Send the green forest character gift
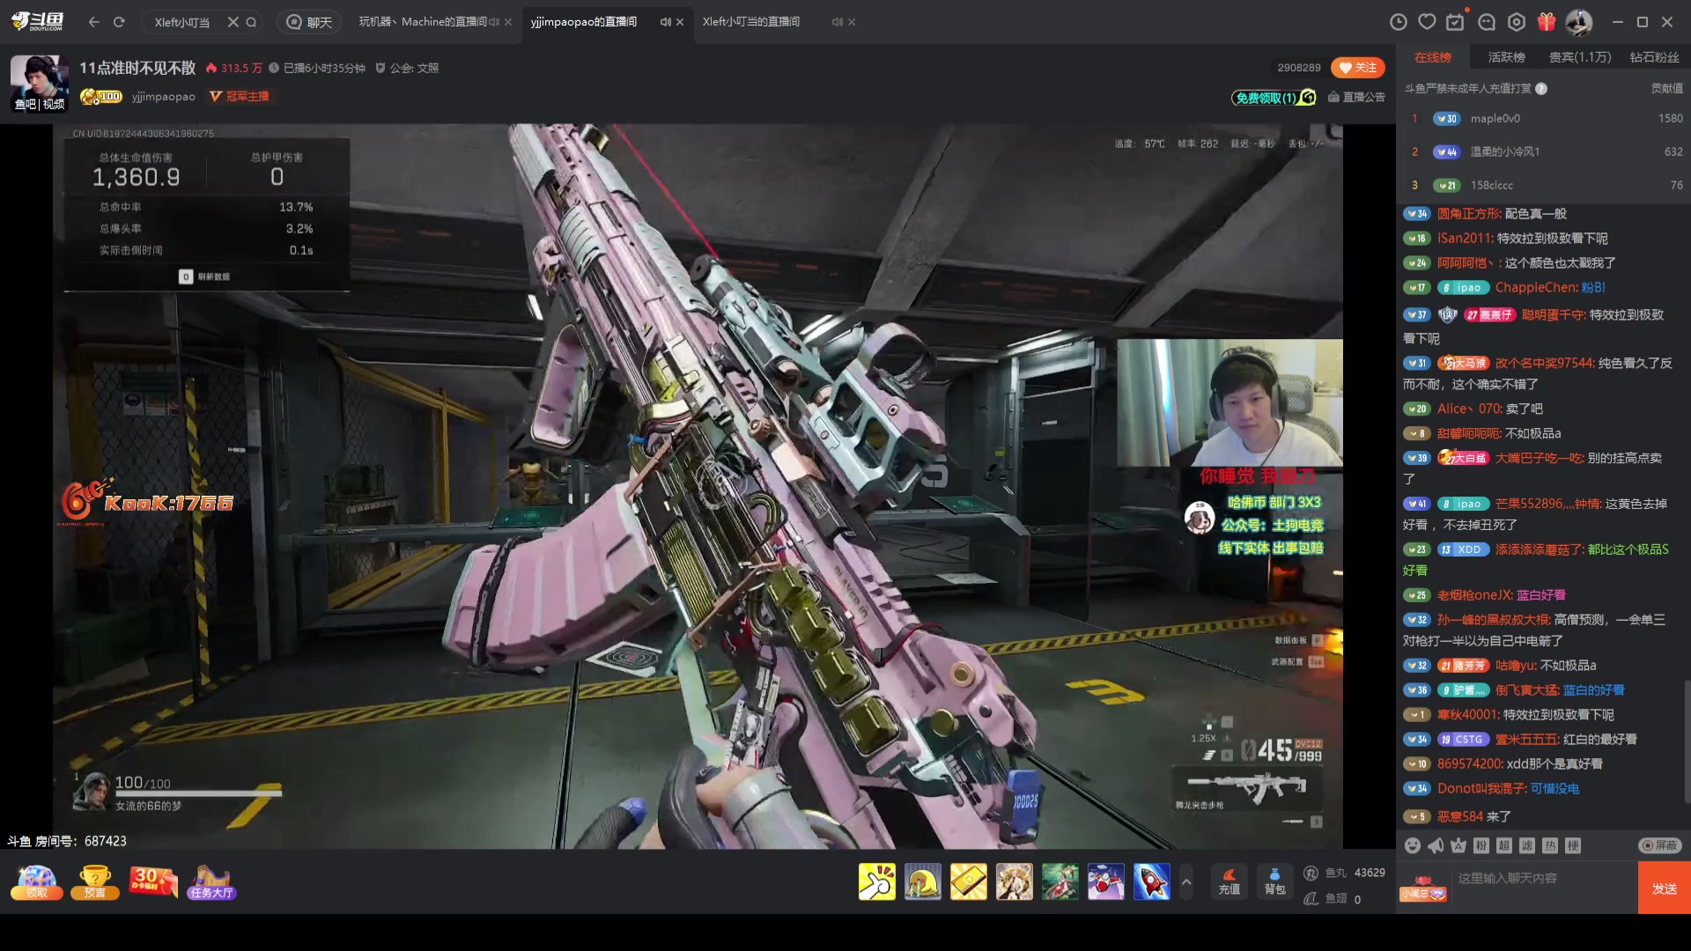Image resolution: width=1691 pixels, height=951 pixels. [1060, 881]
